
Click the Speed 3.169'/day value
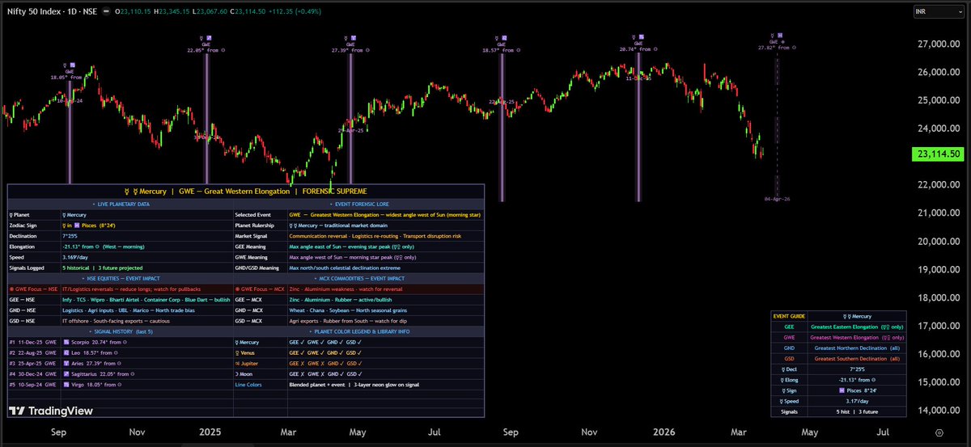pos(74,257)
